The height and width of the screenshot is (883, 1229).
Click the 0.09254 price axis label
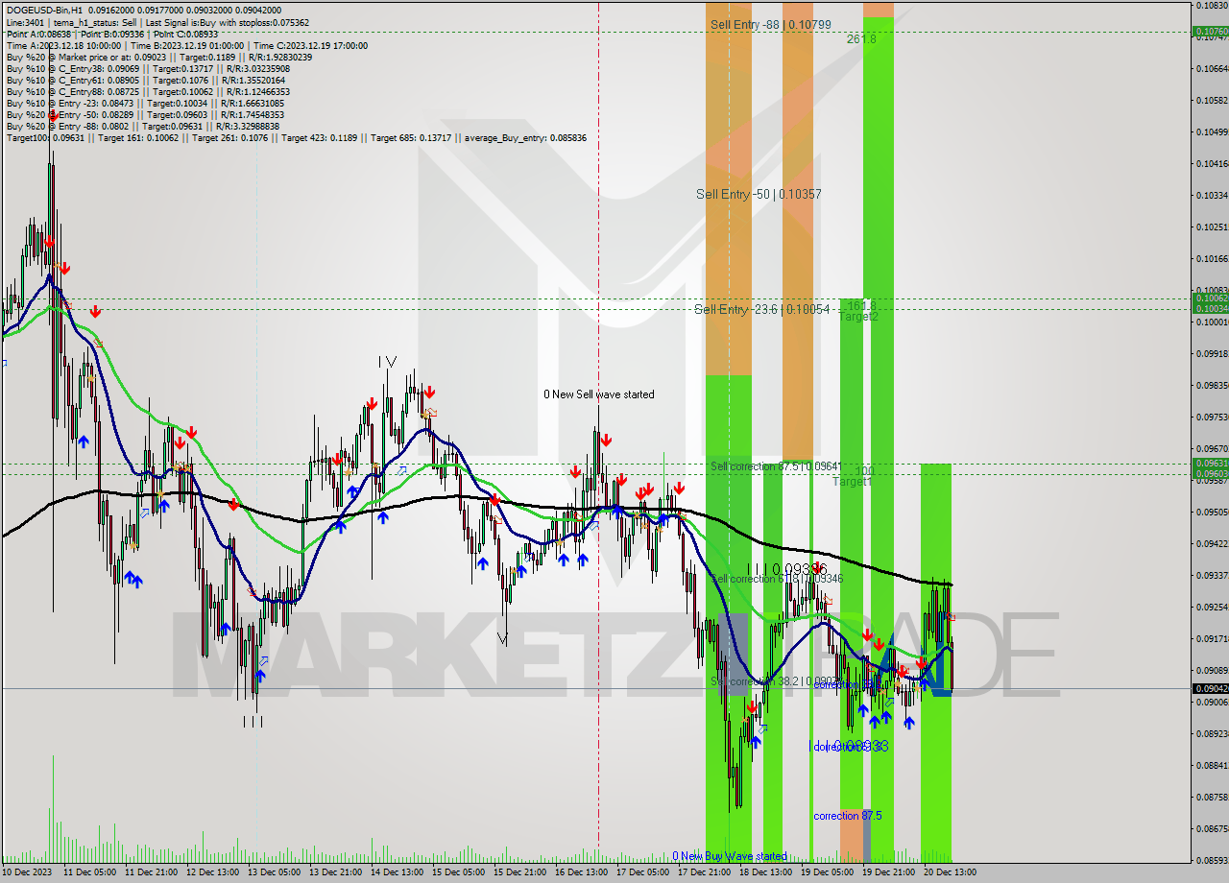coord(1212,607)
